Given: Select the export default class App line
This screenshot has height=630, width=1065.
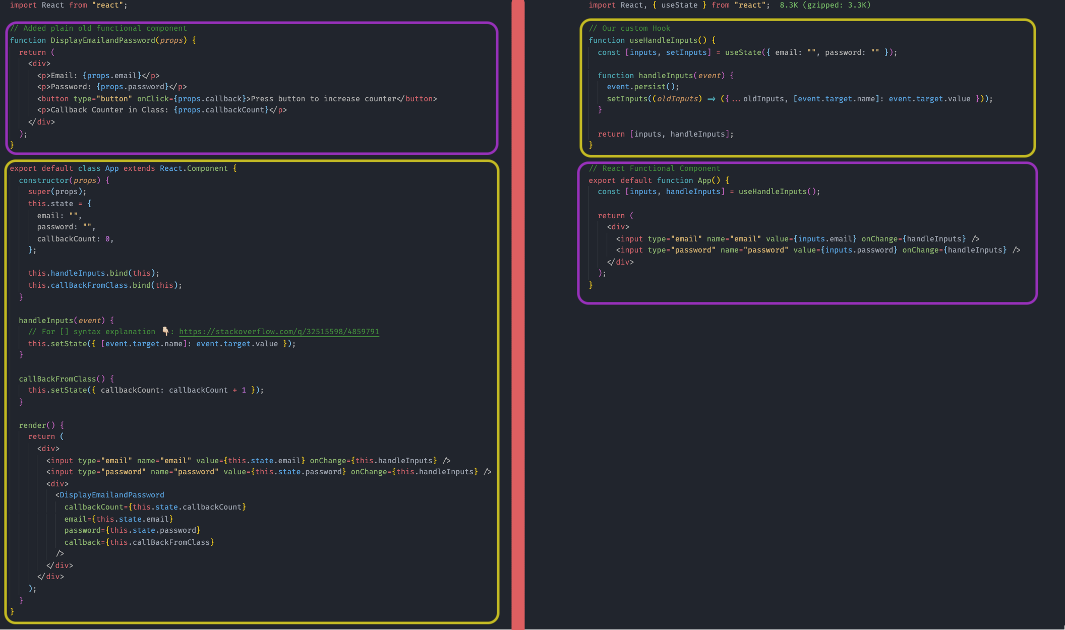Looking at the screenshot, I should pos(124,168).
